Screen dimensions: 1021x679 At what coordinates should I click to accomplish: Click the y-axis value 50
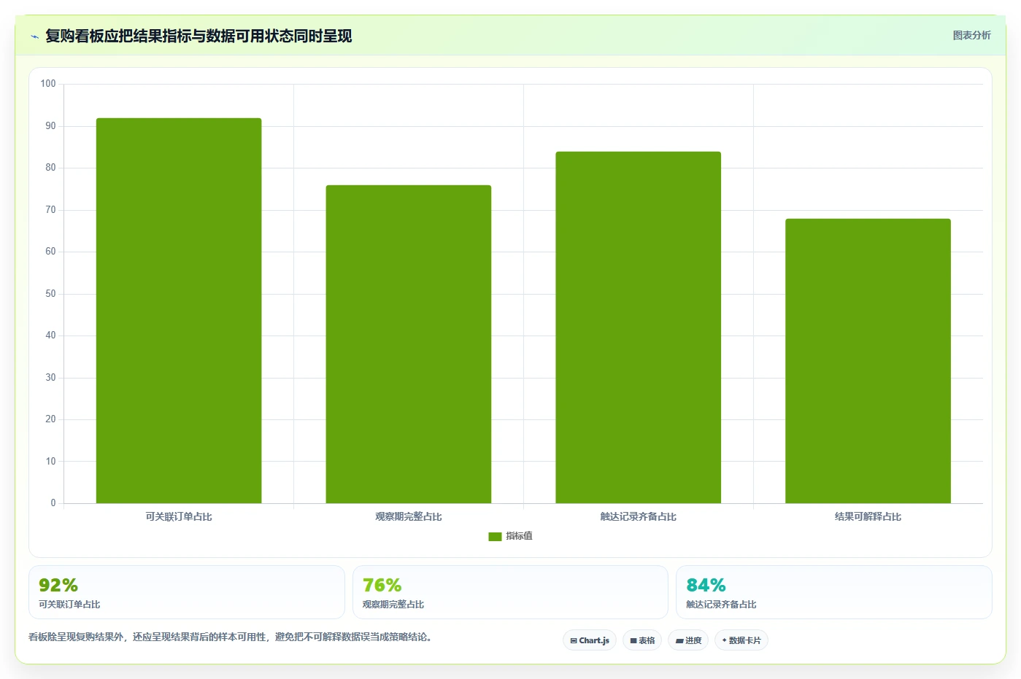(x=50, y=294)
